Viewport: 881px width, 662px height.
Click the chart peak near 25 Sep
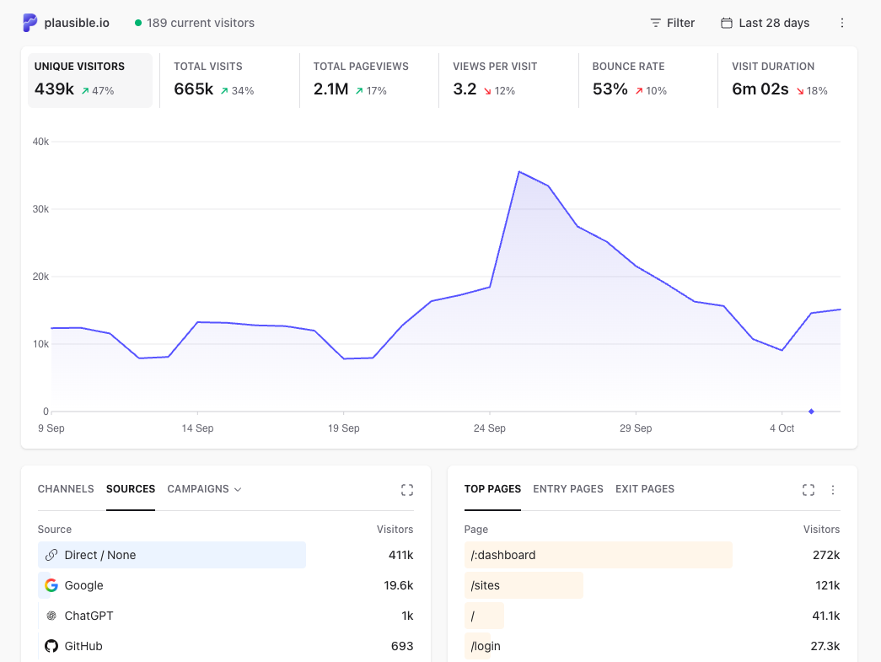(x=518, y=172)
